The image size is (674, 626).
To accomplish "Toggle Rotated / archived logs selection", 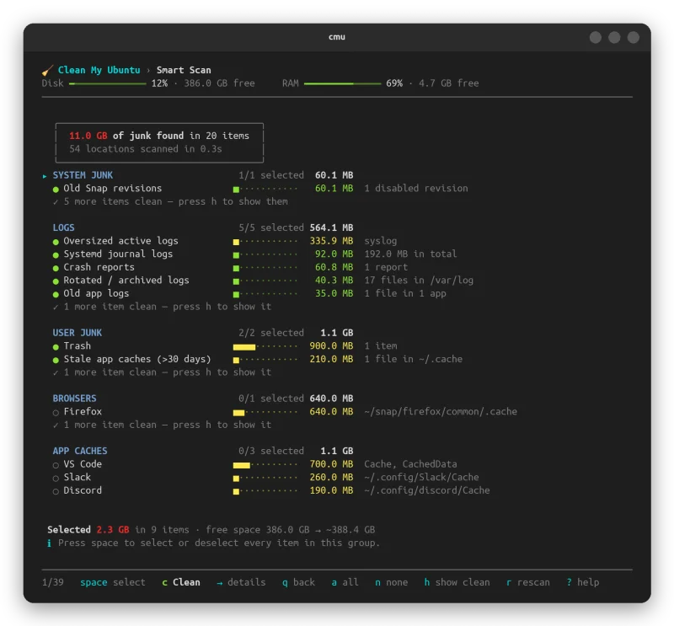I will [56, 281].
